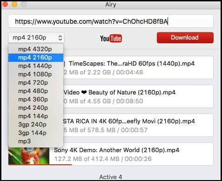Choose highlighted mp4 2160p menu entry
Viewport: 222px width, 181px height.
point(36,58)
